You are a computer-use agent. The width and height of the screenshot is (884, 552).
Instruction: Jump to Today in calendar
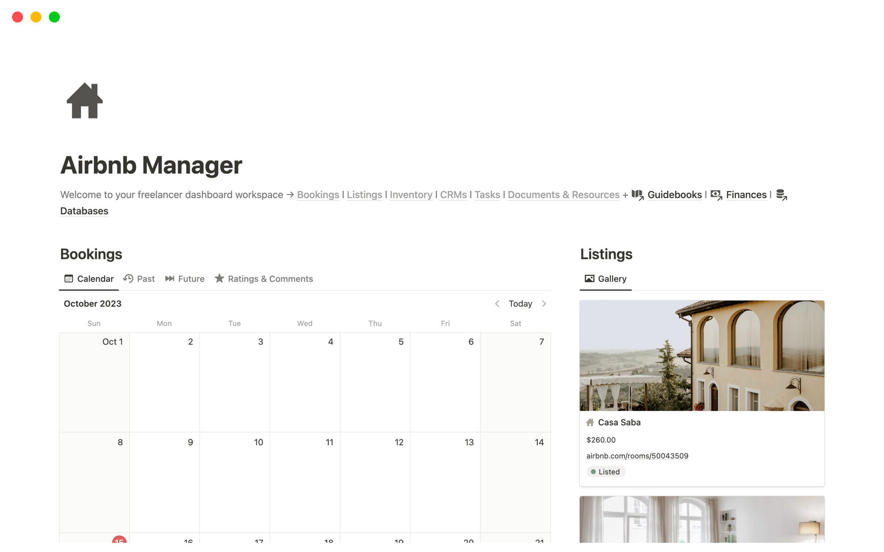tap(520, 304)
